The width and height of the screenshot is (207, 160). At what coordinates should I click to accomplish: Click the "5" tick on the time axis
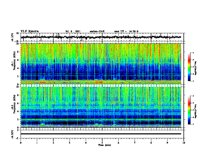(x=102, y=143)
